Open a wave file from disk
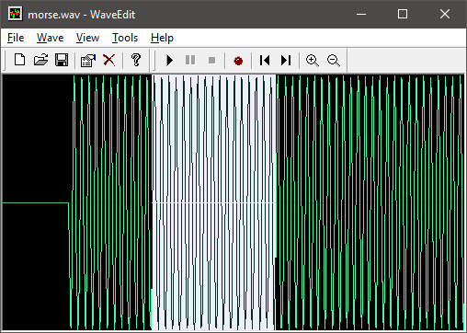Image resolution: width=467 pixels, height=333 pixels. coord(40,60)
